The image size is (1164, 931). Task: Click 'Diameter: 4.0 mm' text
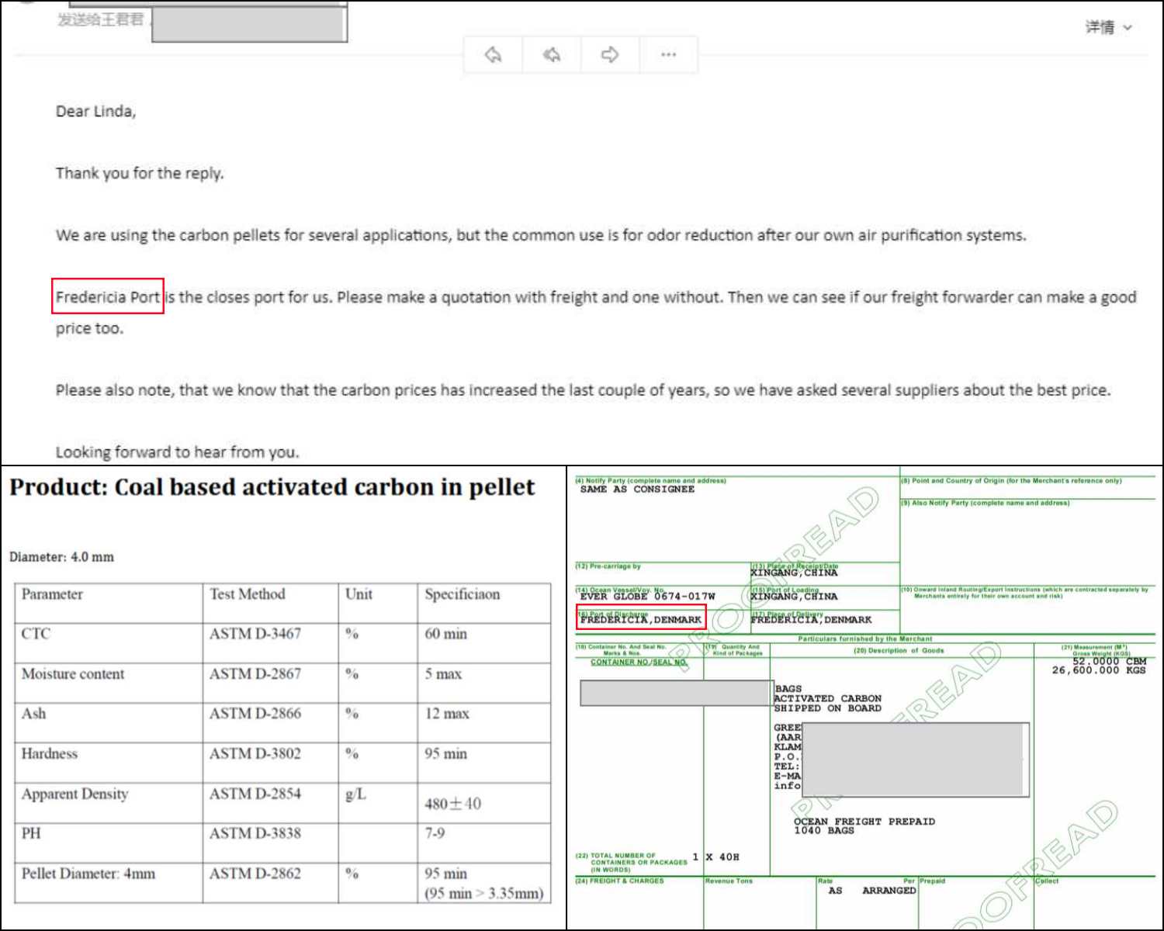point(61,557)
